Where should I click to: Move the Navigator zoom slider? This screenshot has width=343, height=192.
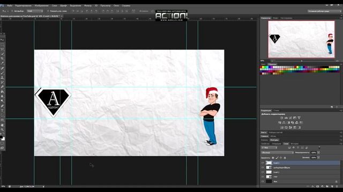pyautogui.click(x=302, y=61)
